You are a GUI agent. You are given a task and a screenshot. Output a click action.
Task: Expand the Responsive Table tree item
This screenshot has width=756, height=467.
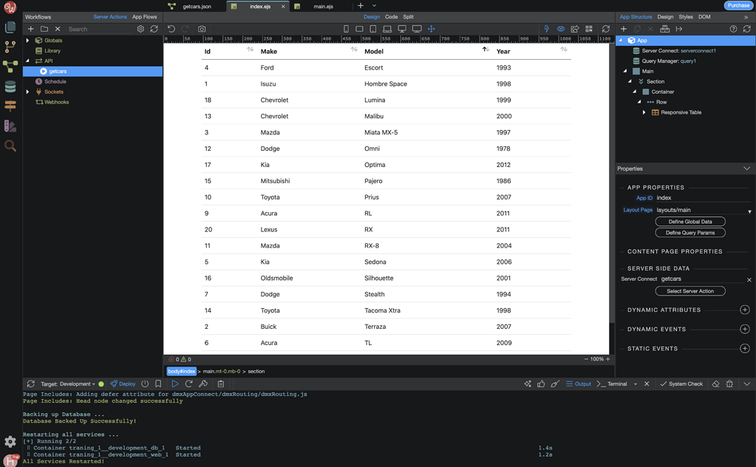coord(643,112)
